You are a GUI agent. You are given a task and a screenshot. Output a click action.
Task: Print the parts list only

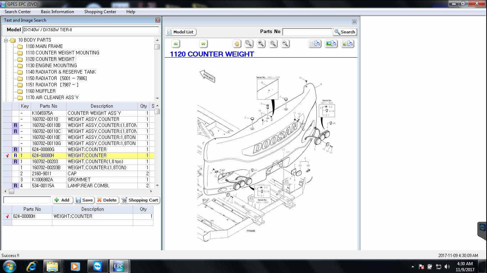[x=315, y=44]
